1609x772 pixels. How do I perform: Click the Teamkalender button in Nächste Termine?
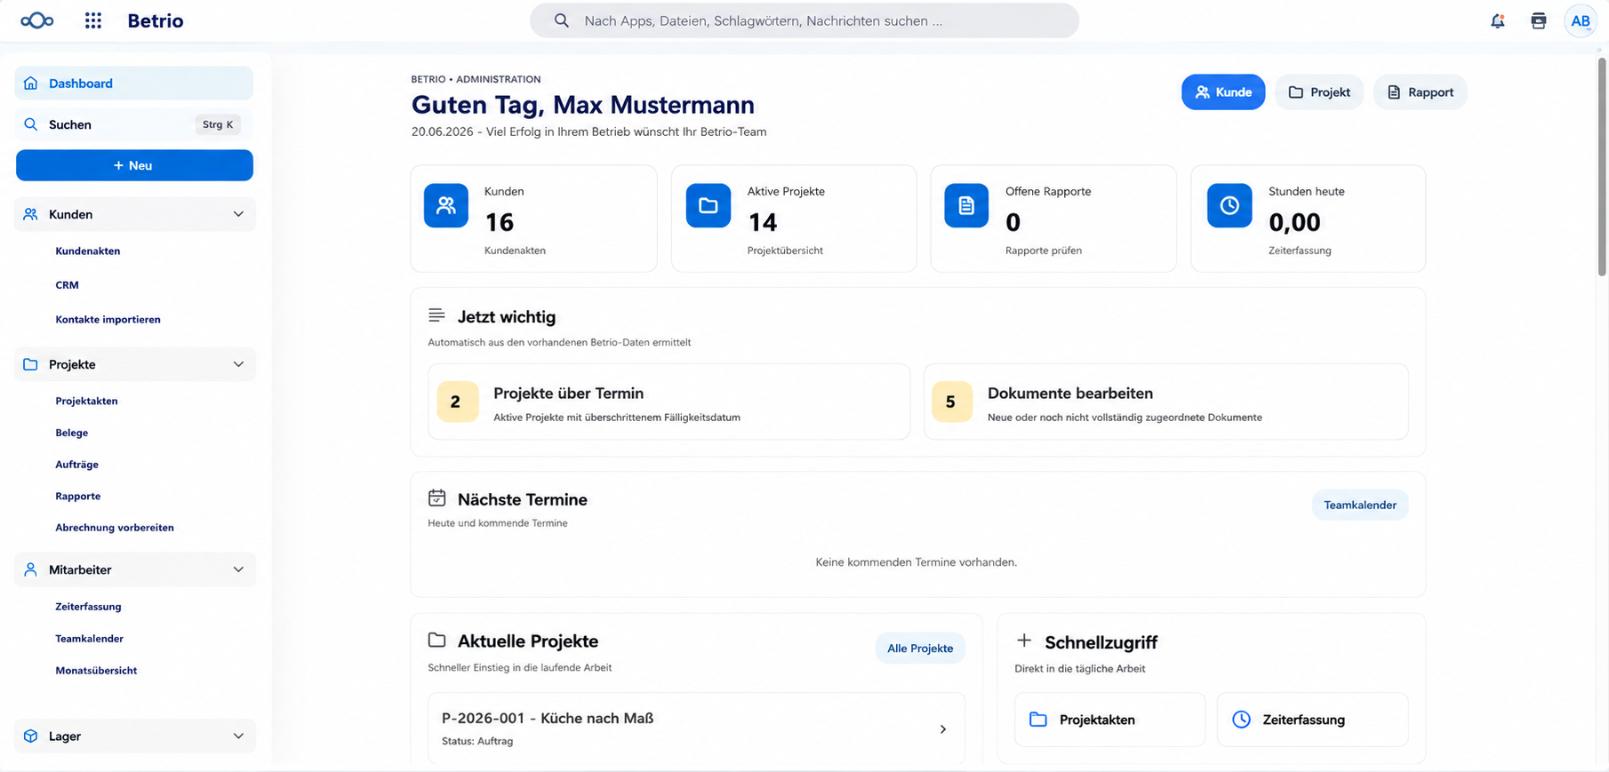1360,505
